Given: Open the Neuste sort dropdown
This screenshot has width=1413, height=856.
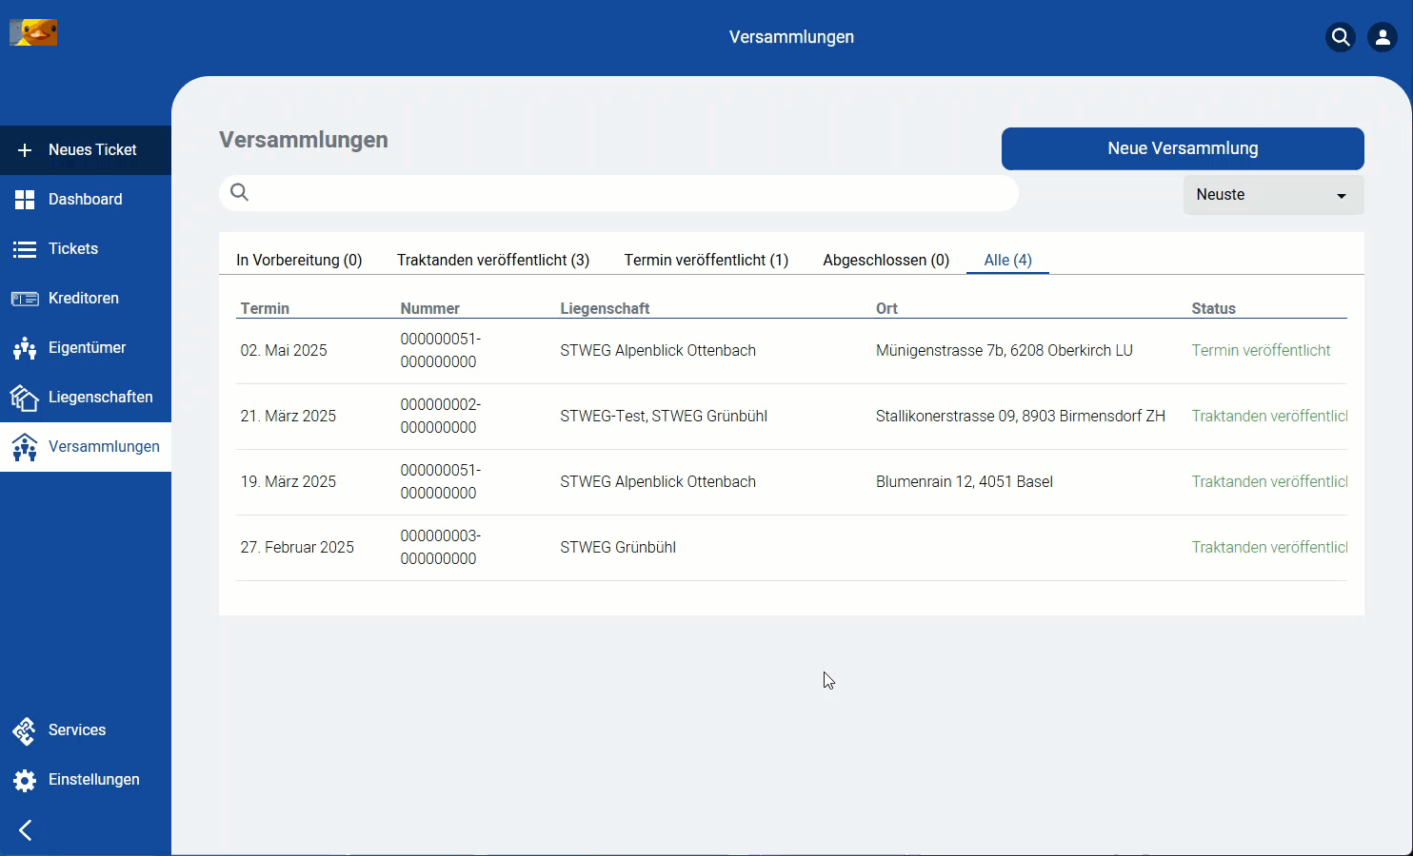Looking at the screenshot, I should coord(1274,195).
